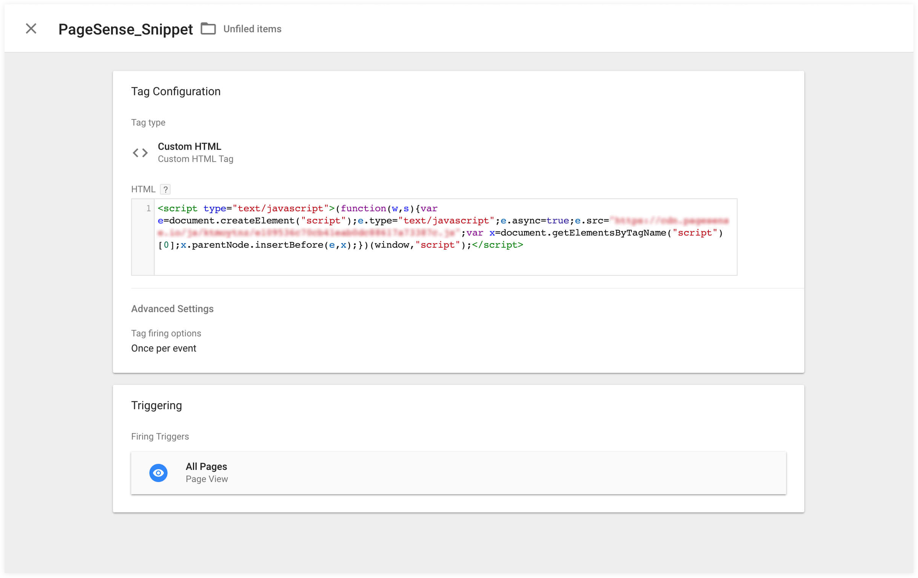This screenshot has width=918, height=578.
Task: Click line number 1 in editor gutter
Action: (x=148, y=208)
